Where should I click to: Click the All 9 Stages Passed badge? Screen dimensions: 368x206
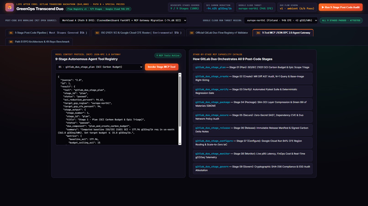click(341, 20)
